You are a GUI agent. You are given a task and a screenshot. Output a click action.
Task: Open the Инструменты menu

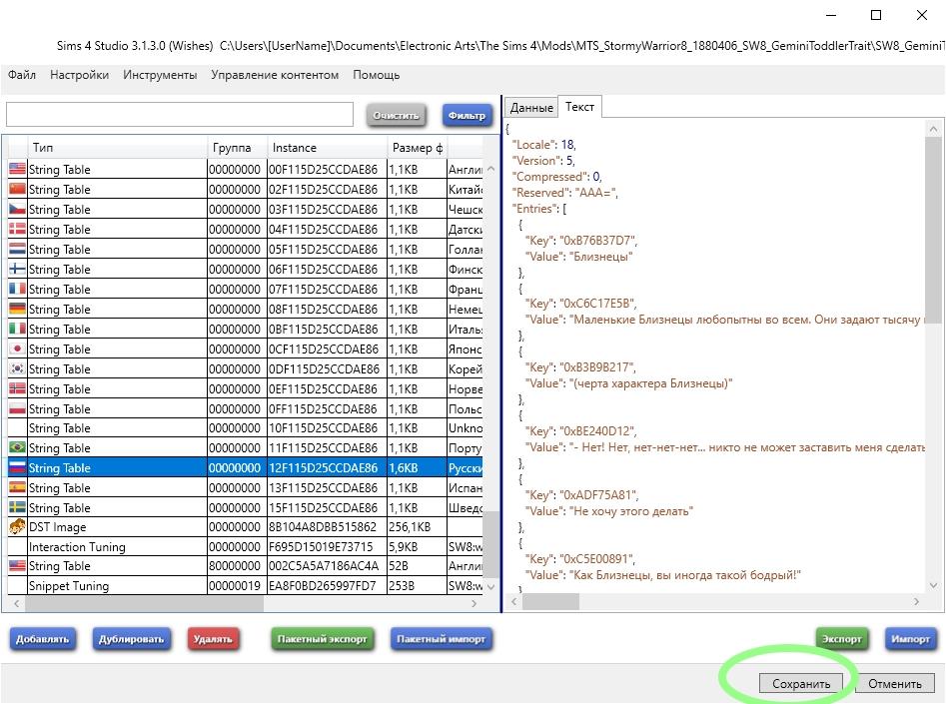(x=160, y=75)
